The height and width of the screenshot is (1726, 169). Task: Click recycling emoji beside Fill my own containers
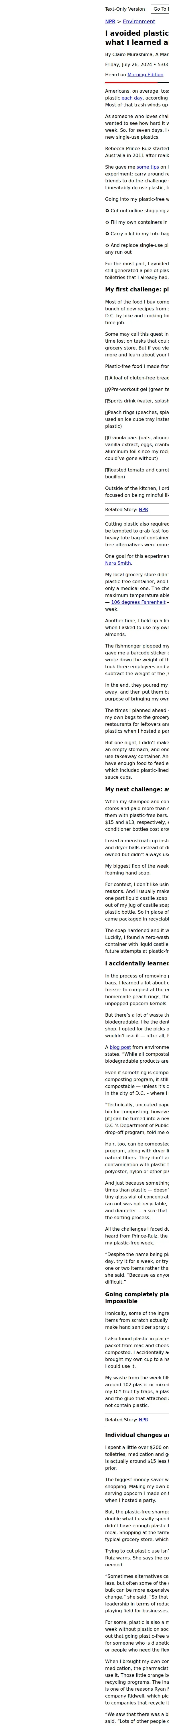tap(107, 222)
